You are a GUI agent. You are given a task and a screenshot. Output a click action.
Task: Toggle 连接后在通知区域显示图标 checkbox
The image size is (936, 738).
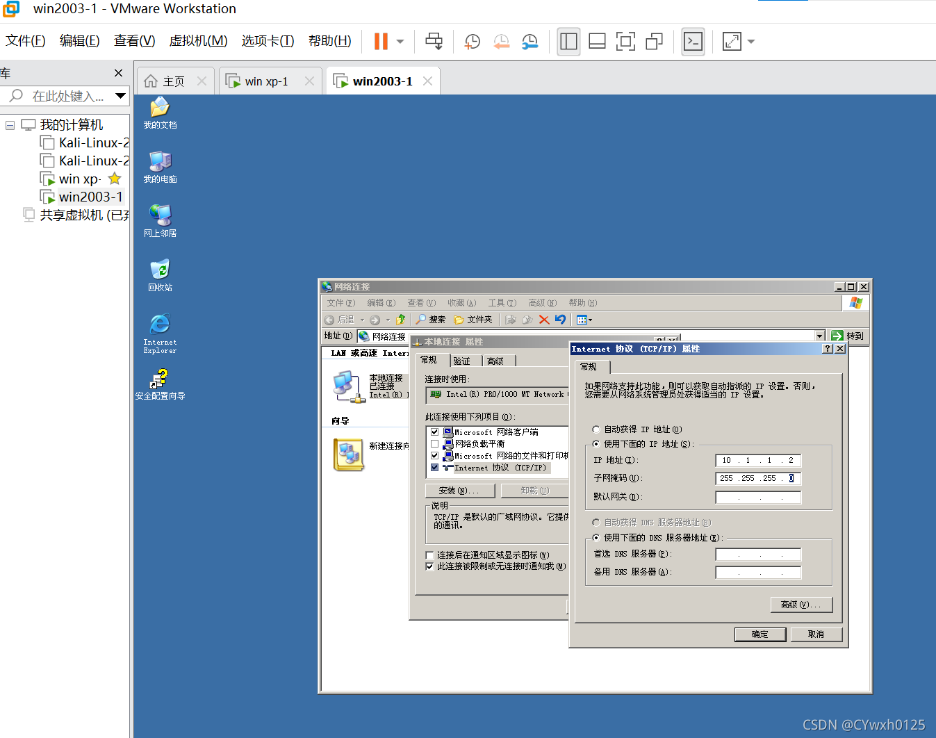coord(429,555)
